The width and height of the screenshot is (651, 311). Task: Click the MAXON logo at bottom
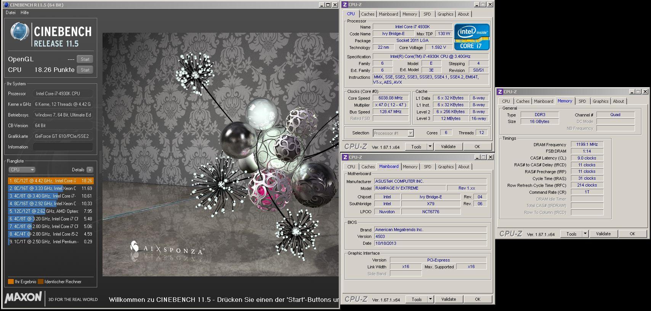point(23,297)
